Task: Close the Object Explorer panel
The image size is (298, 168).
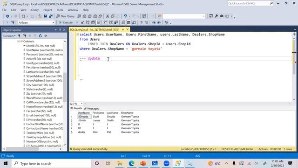Action: click(64, 30)
